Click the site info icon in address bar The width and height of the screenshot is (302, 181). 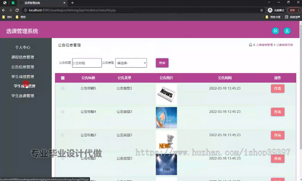click(26, 10)
